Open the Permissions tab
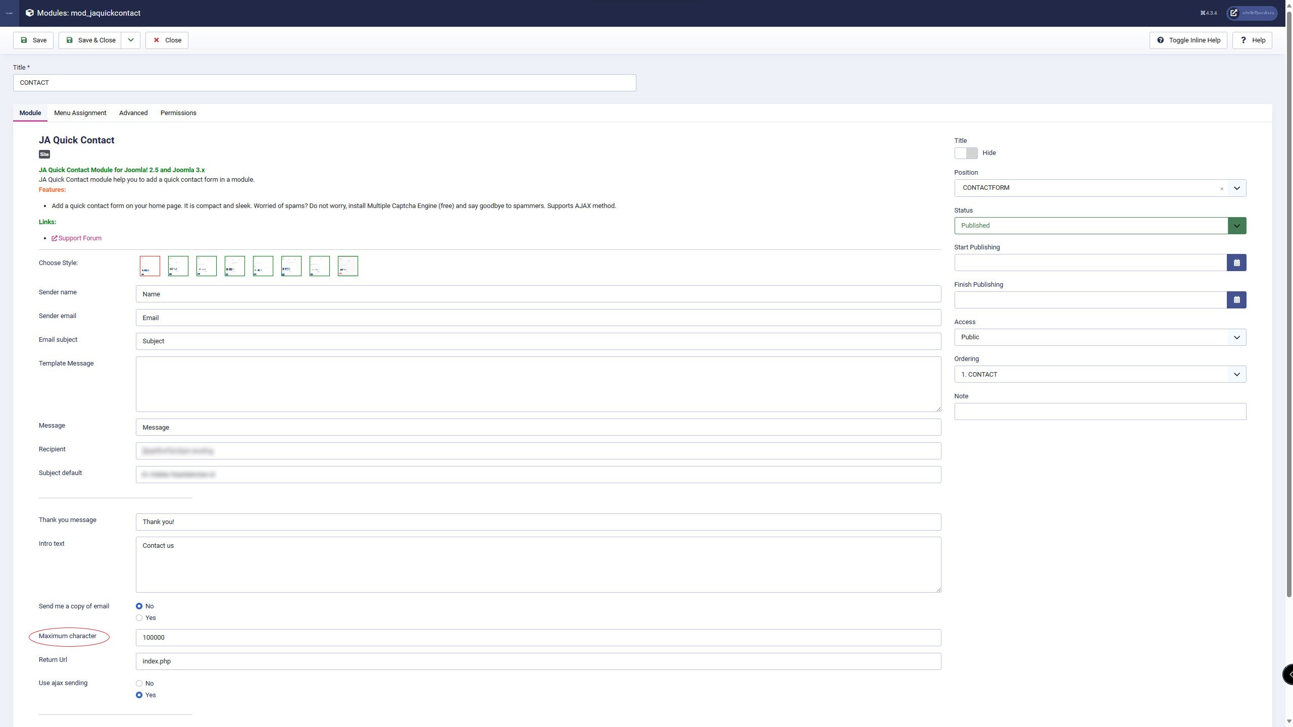The width and height of the screenshot is (1293, 727). (178, 113)
